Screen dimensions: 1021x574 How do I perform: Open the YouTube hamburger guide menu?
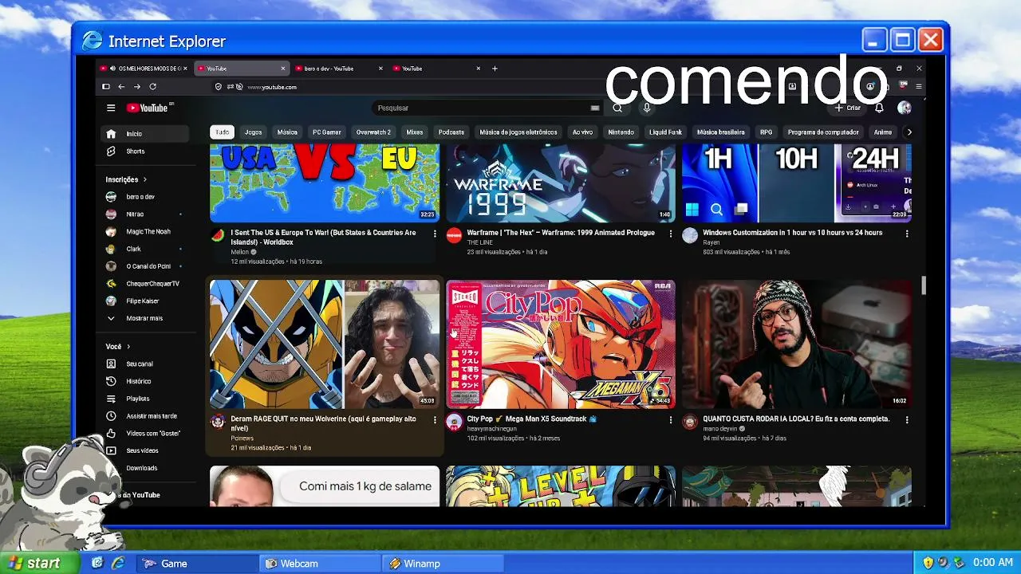pos(111,108)
